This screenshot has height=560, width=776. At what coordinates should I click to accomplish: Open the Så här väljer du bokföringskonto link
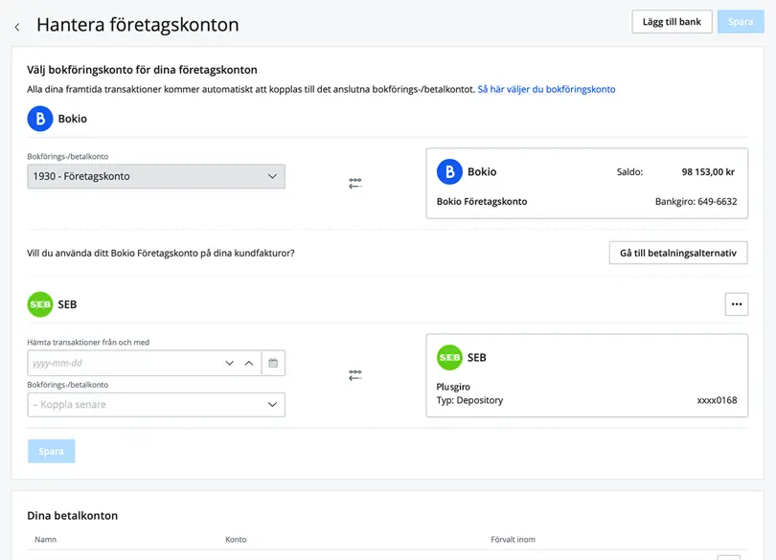point(546,89)
